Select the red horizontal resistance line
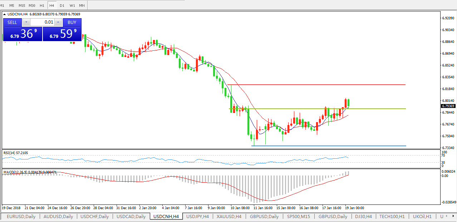Screen dimensions: 457x222 (x=322, y=85)
